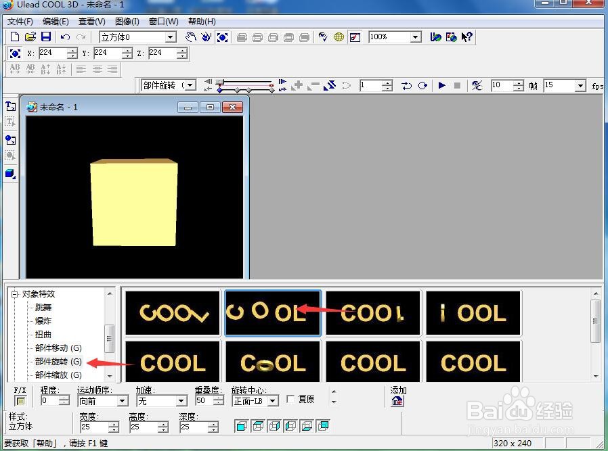
Task: Select second wireframe cube style icon
Action: pos(258,426)
